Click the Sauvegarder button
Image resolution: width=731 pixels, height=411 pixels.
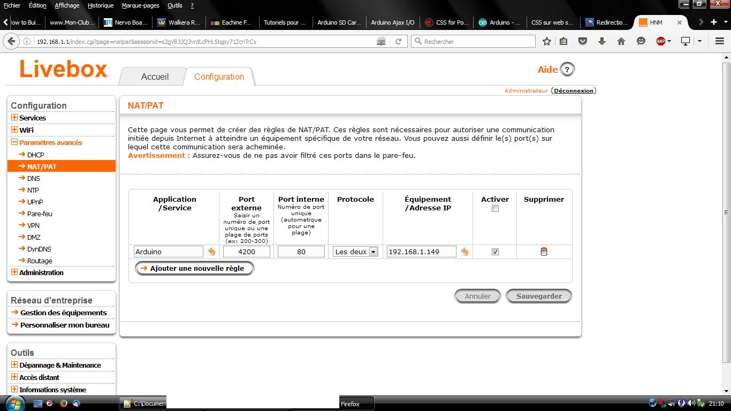click(539, 296)
